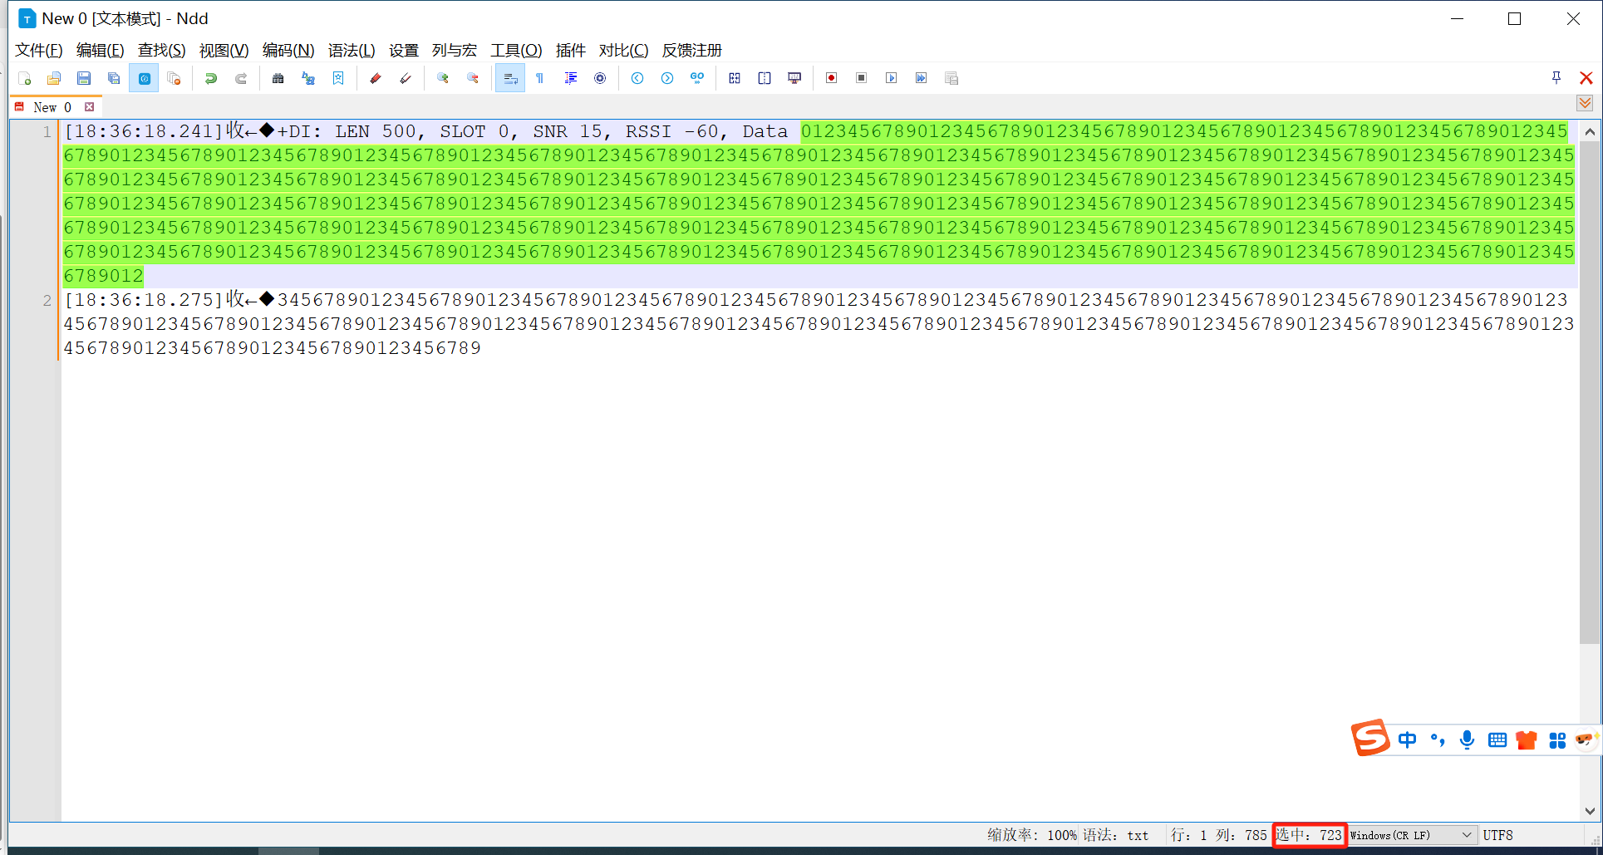
Task: Toggle the highlighted auto-save toolbar button
Action: (144, 78)
